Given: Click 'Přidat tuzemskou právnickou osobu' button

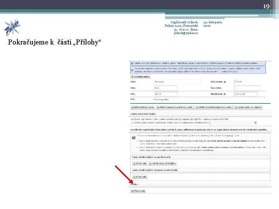Looking at the screenshot, I should click(175, 107).
